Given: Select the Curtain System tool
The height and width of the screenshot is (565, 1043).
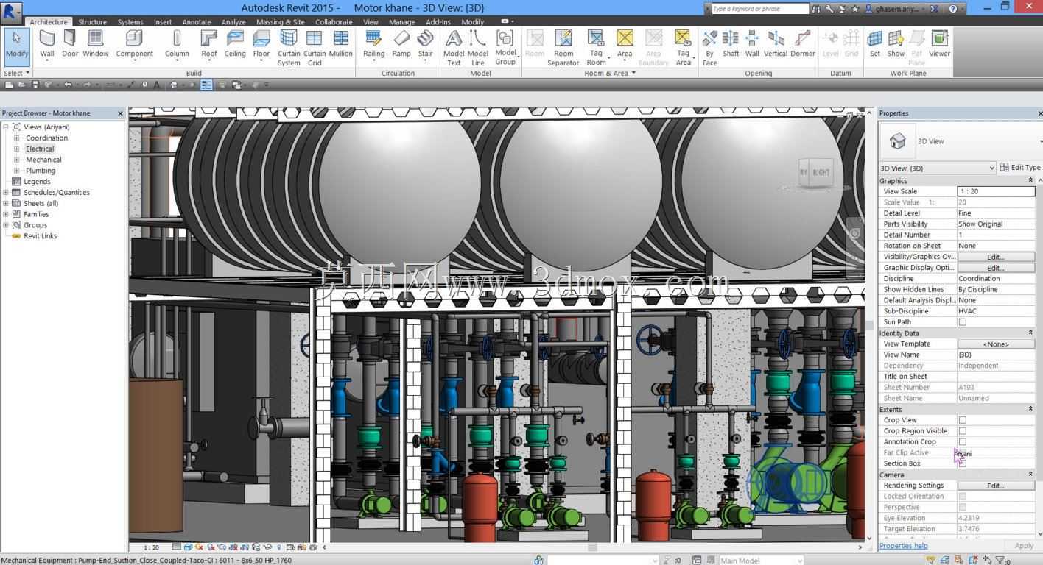Looking at the screenshot, I should pyautogui.click(x=289, y=48).
